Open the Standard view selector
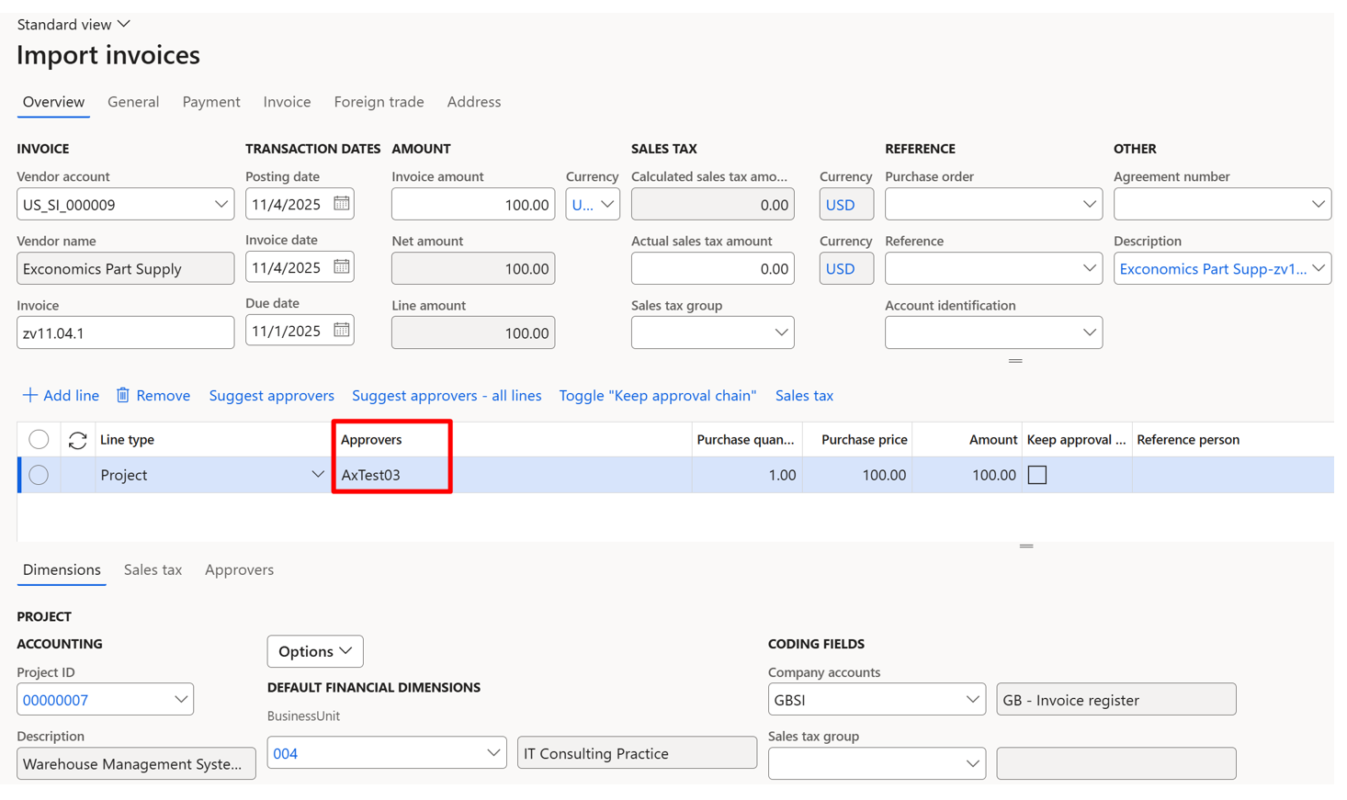The width and height of the screenshot is (1347, 800). pos(74,24)
